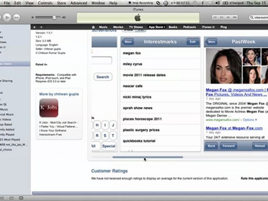Click the battery Charged status icon
Screen dimensions: 268x201
click(x=234, y=3)
